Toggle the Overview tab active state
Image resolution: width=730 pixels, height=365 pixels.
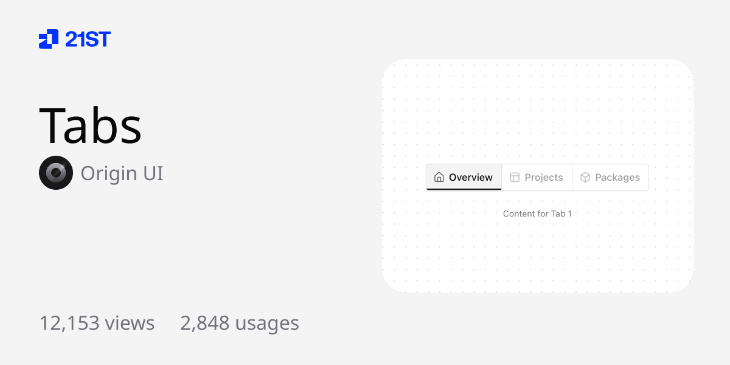[x=464, y=177]
